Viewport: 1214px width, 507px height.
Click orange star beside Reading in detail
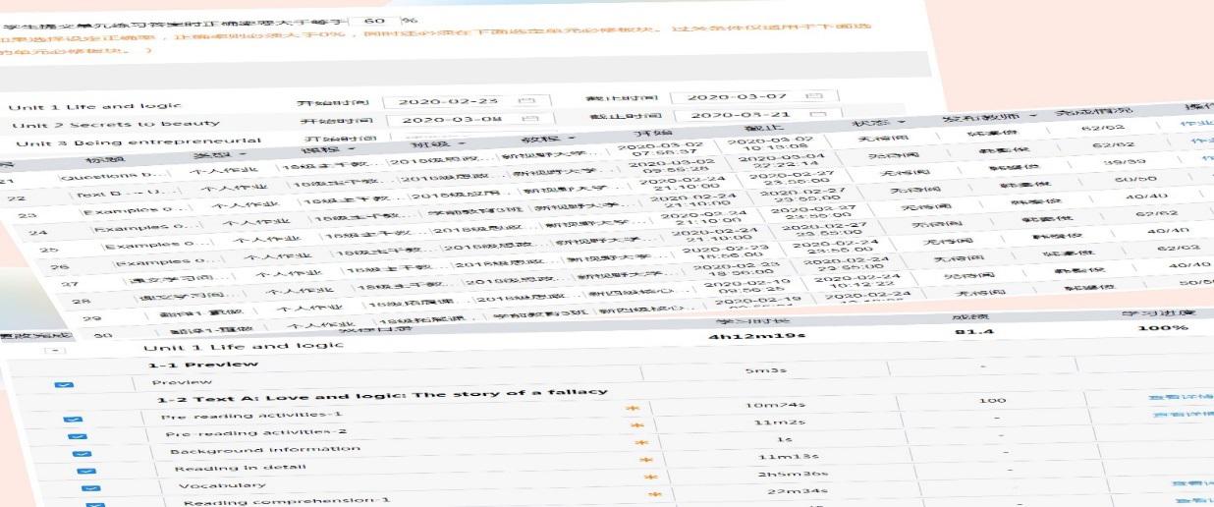pos(645,459)
